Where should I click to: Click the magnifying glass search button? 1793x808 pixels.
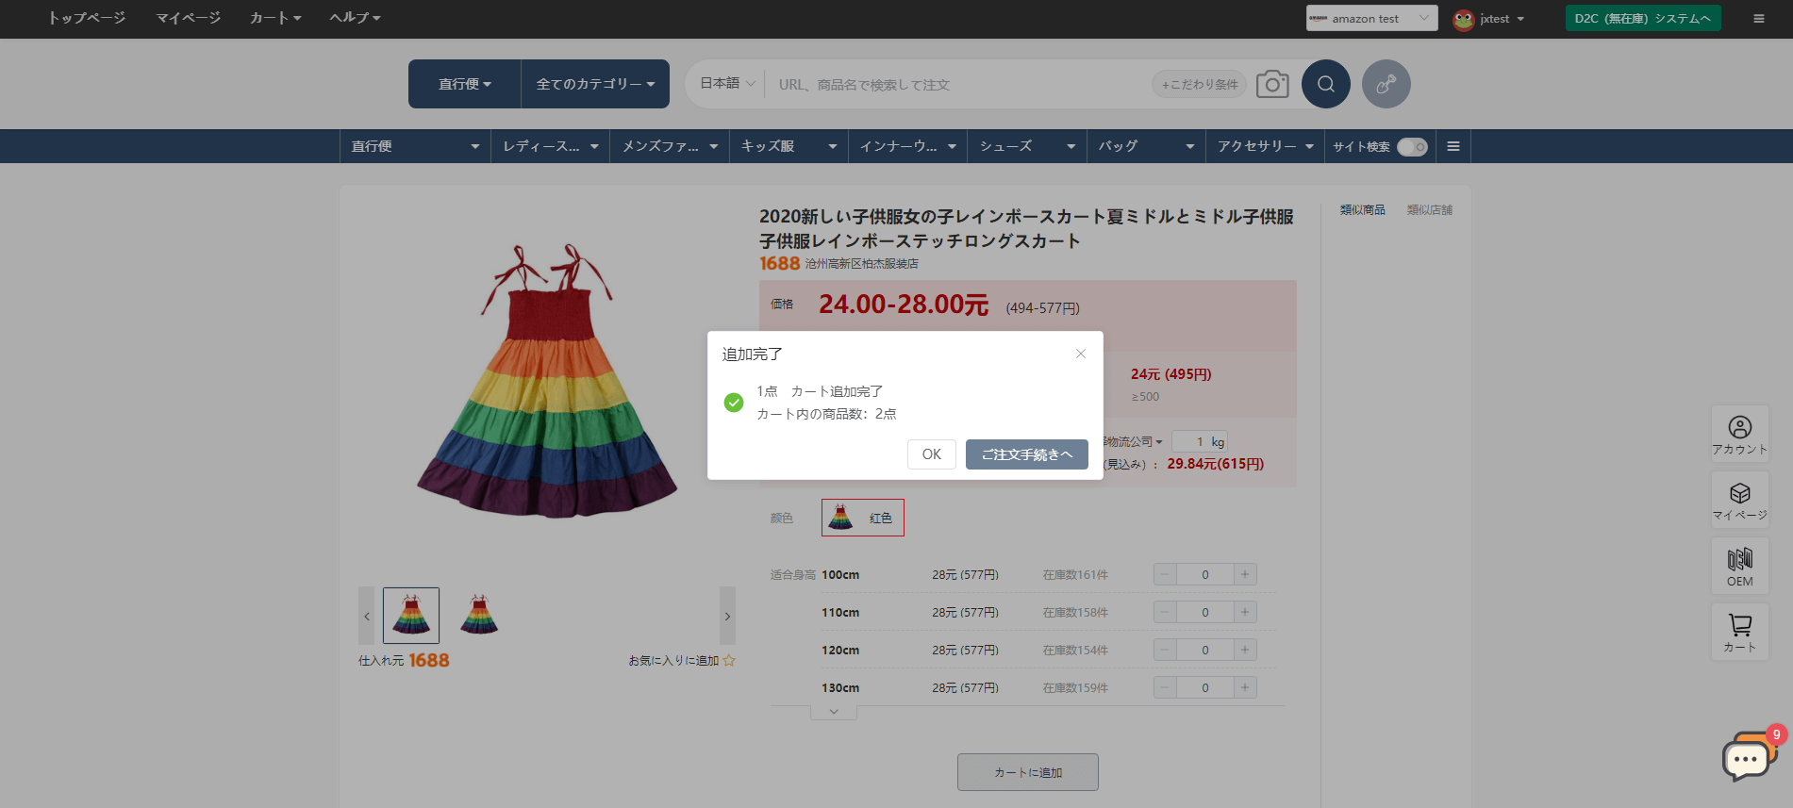click(x=1325, y=84)
